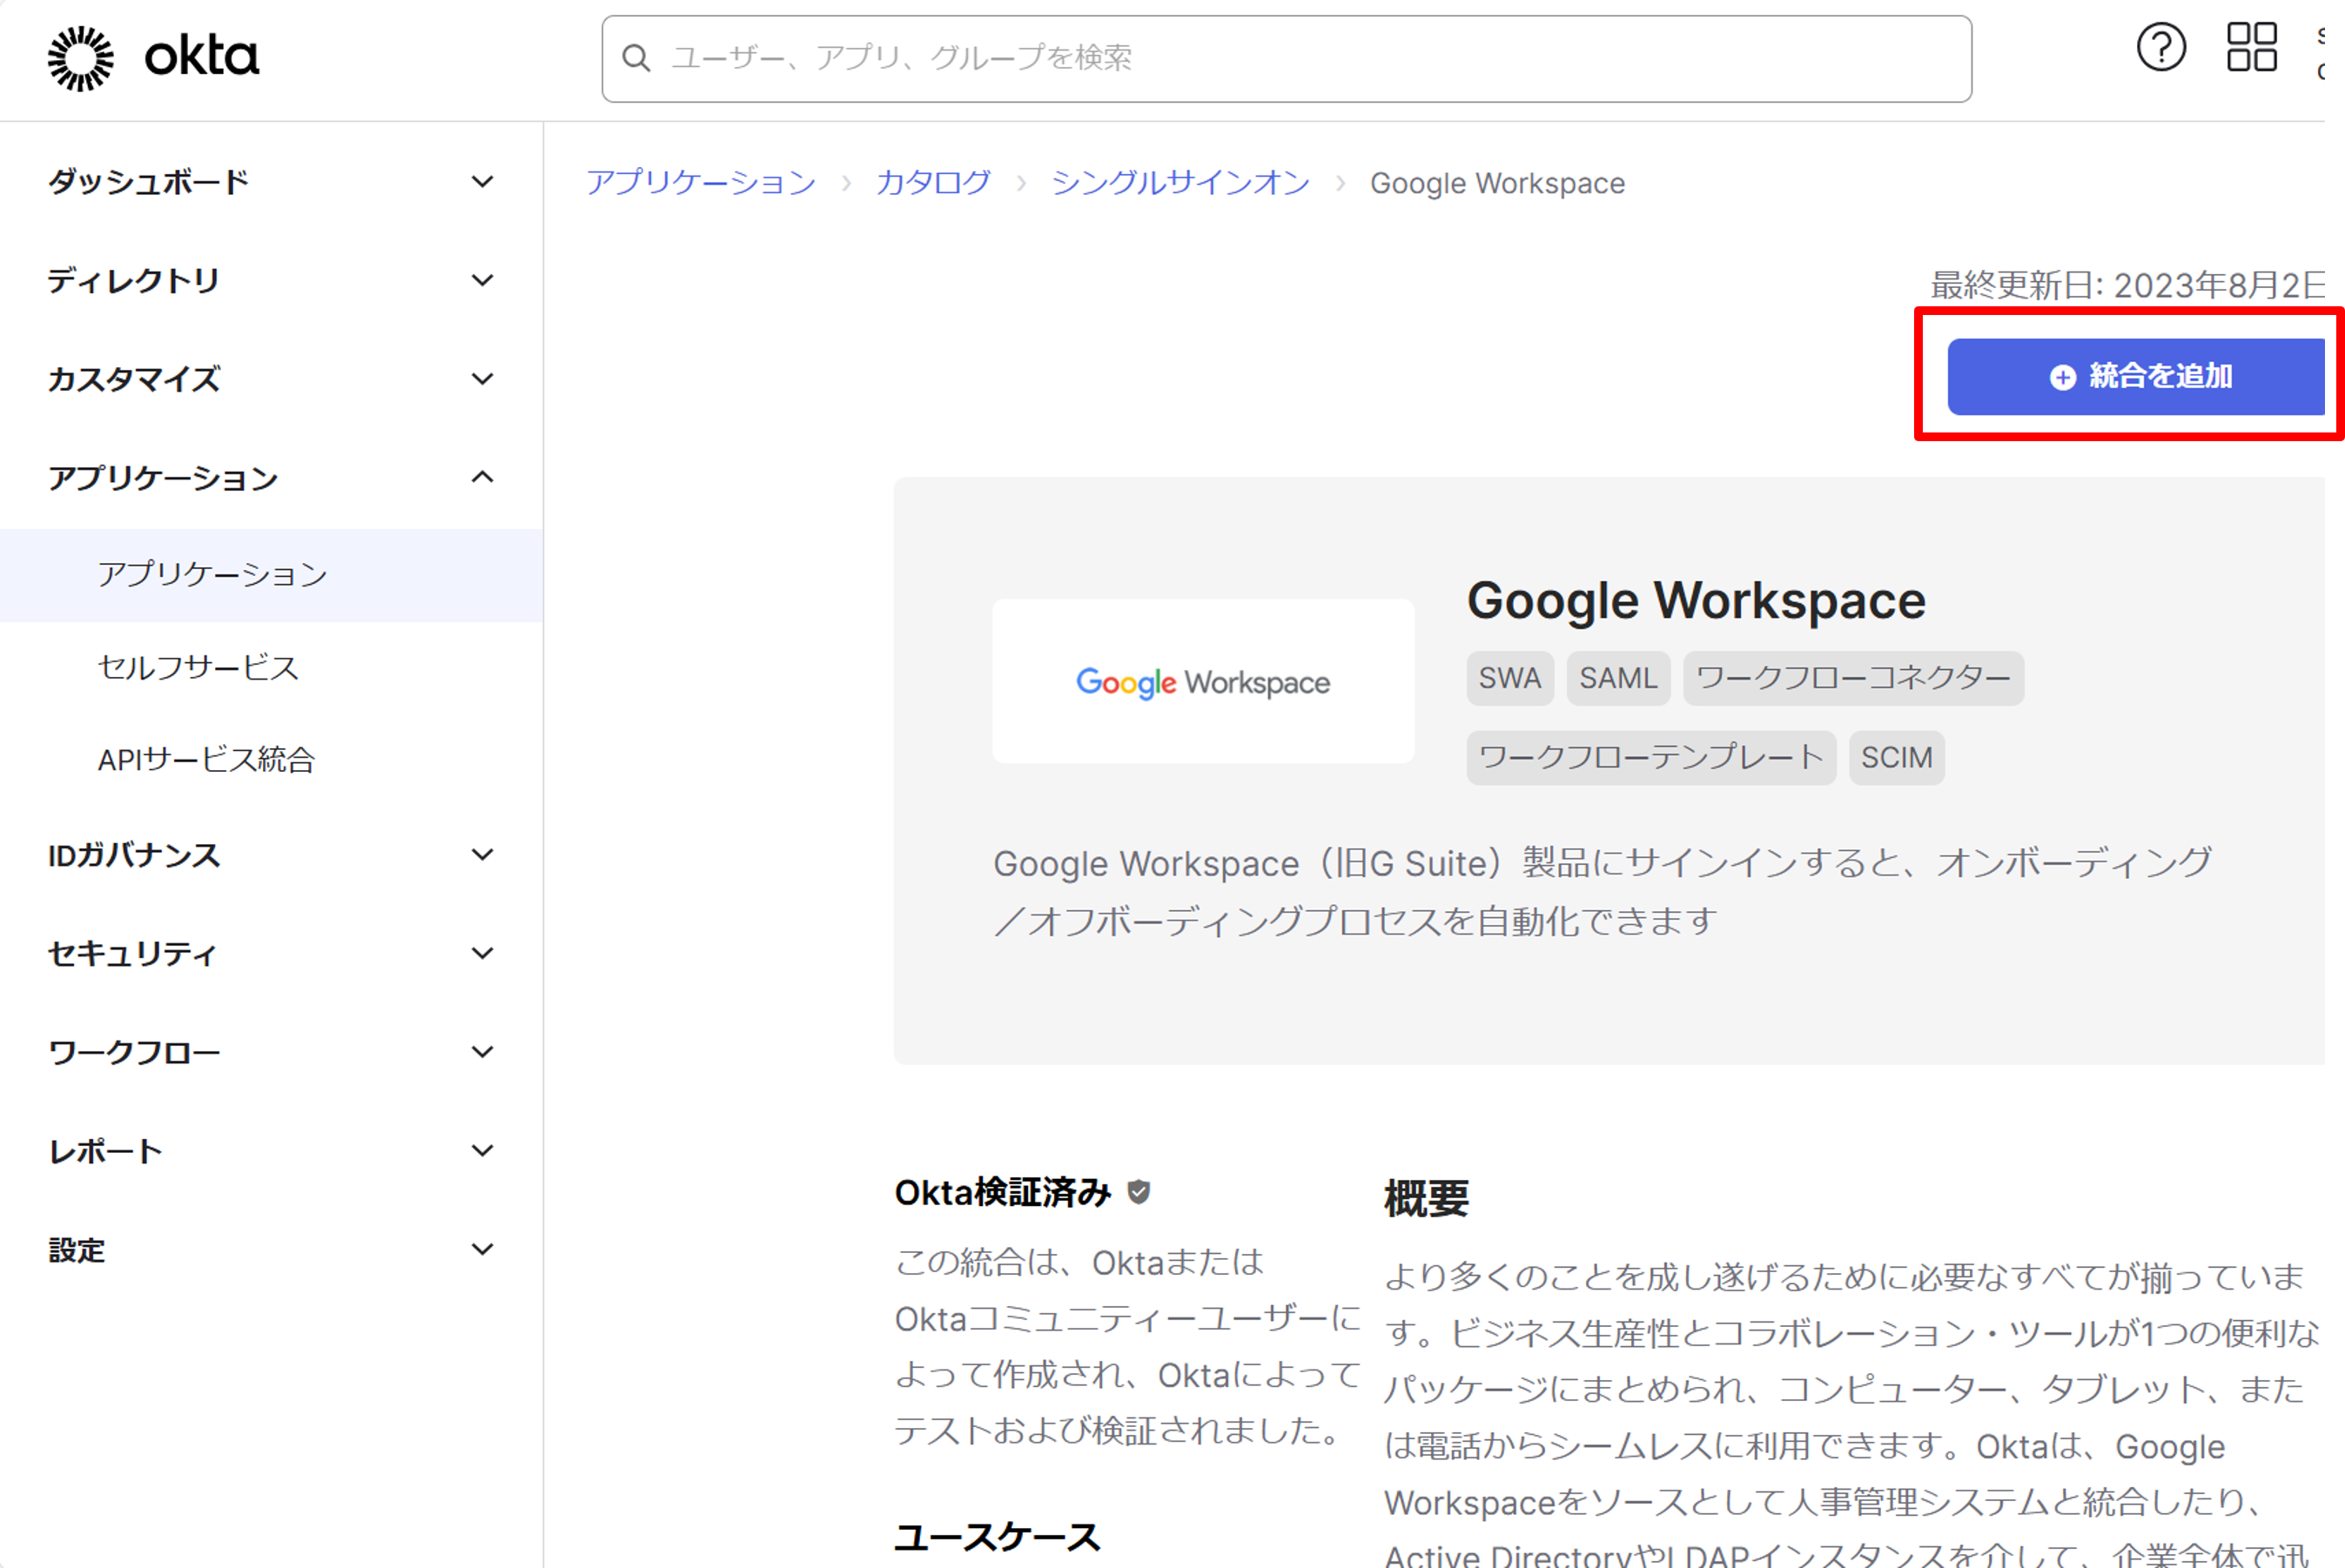Click the Google Workspace breadcrumb text

point(1496,183)
